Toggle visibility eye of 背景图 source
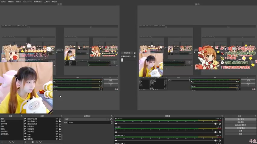The width and height of the screenshot is (257, 144). [x=57, y=139]
